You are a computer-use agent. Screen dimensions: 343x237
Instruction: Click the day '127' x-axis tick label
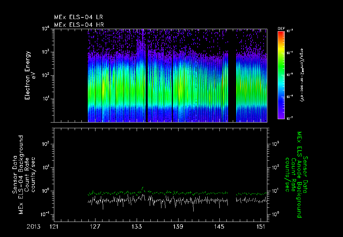coord(95,227)
